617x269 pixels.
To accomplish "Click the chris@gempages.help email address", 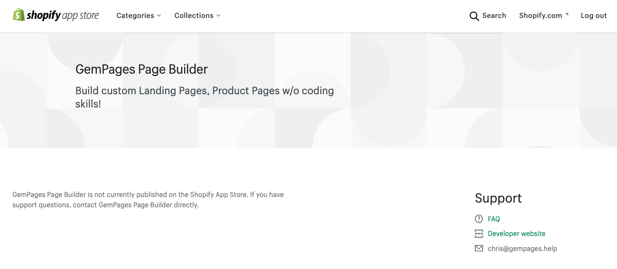I will (522, 248).
